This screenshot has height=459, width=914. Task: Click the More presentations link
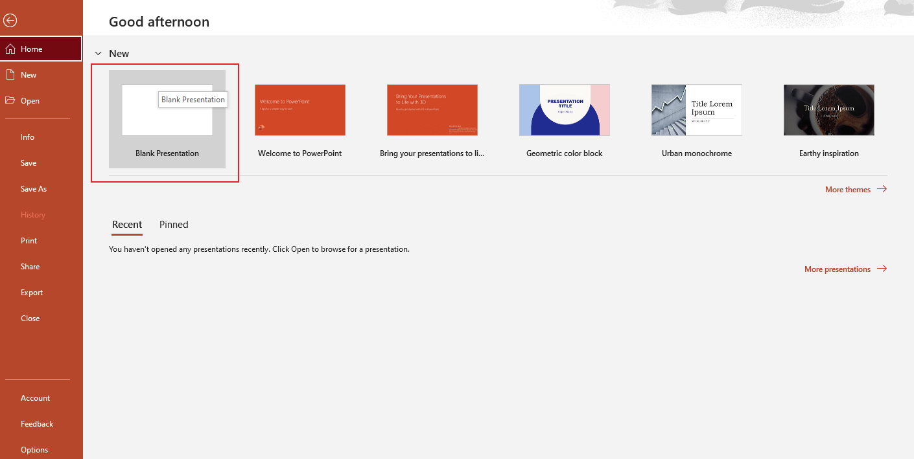[845, 269]
